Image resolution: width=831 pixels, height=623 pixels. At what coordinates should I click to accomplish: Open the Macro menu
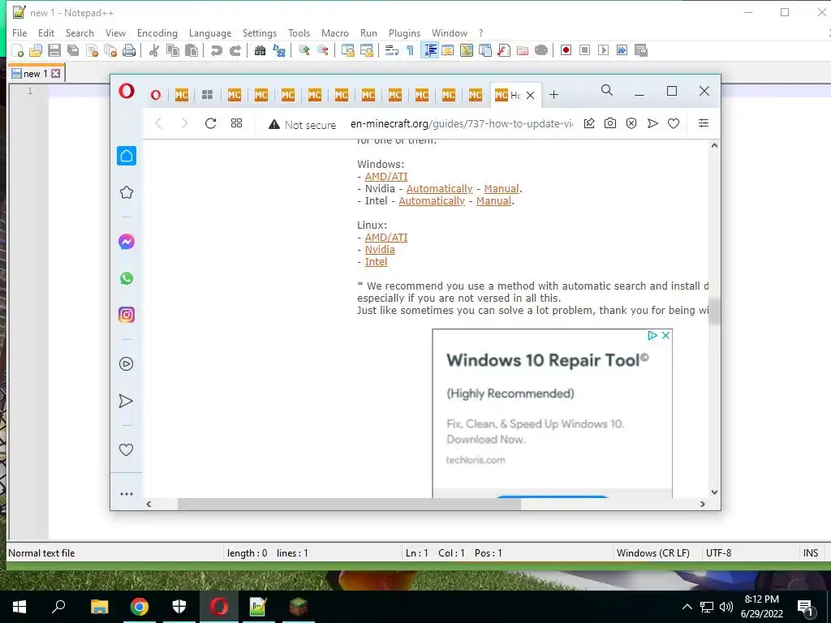click(335, 32)
